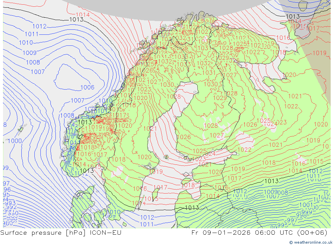The image size is (334, 245).
Task: Click the blue '1006' low-pressure centre label
Action: pyautogui.click(x=88, y=87)
